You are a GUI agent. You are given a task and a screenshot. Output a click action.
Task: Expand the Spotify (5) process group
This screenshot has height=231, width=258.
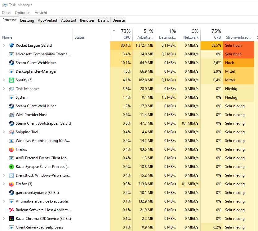point(4,80)
